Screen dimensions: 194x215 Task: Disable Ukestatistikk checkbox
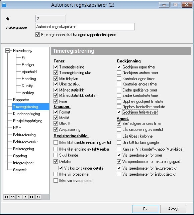click(56, 84)
